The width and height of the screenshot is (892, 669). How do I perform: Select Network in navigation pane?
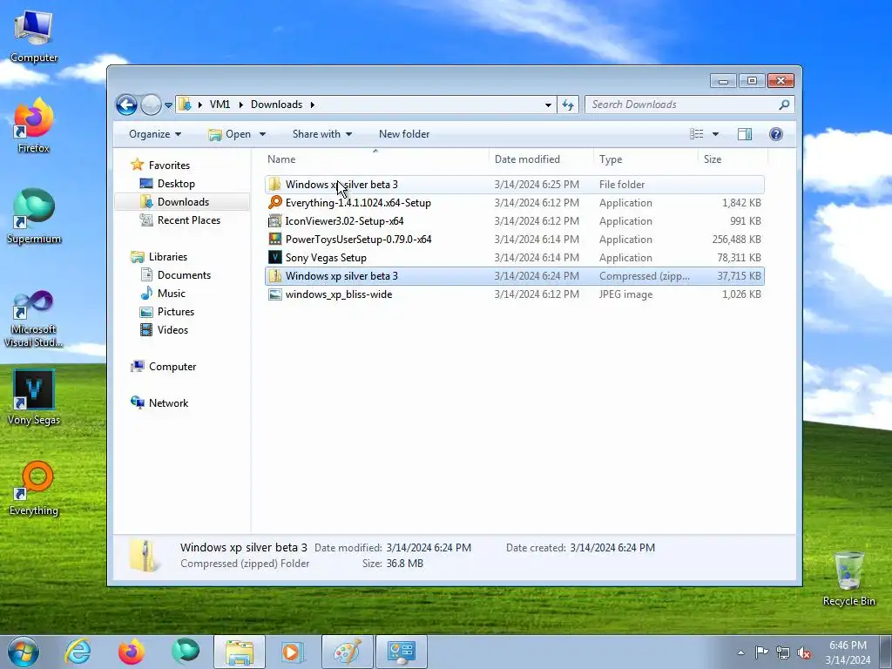168,403
